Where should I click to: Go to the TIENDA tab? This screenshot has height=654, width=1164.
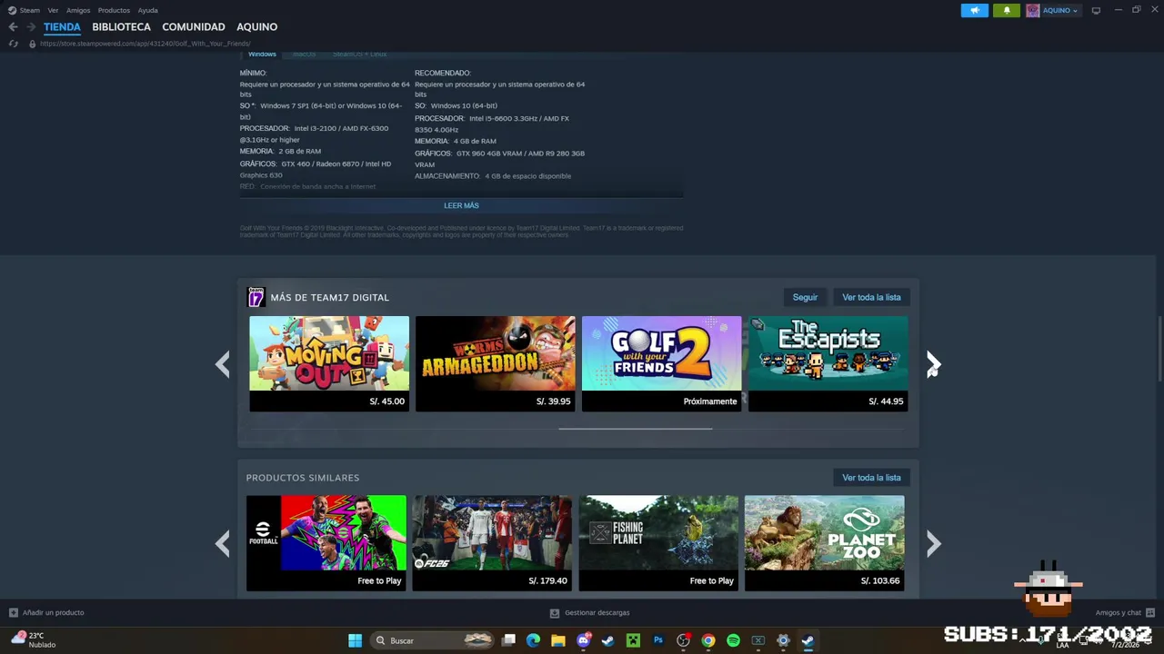coord(62,27)
